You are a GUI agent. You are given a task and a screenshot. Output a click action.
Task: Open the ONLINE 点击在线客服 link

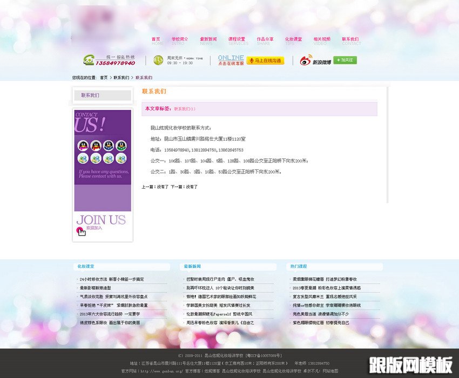pyautogui.click(x=232, y=60)
